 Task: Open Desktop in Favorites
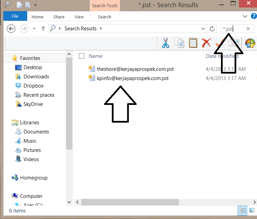33,67
